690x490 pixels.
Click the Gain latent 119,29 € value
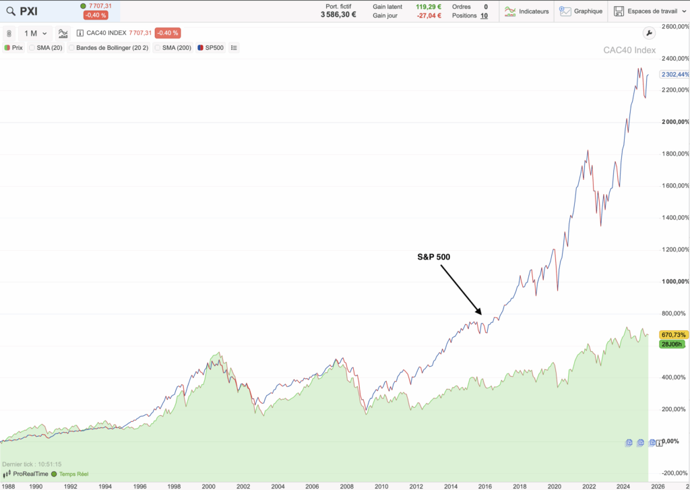pyautogui.click(x=429, y=7)
